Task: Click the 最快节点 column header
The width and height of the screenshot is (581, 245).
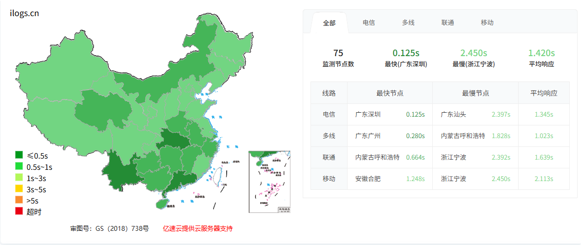Action: [x=390, y=93]
